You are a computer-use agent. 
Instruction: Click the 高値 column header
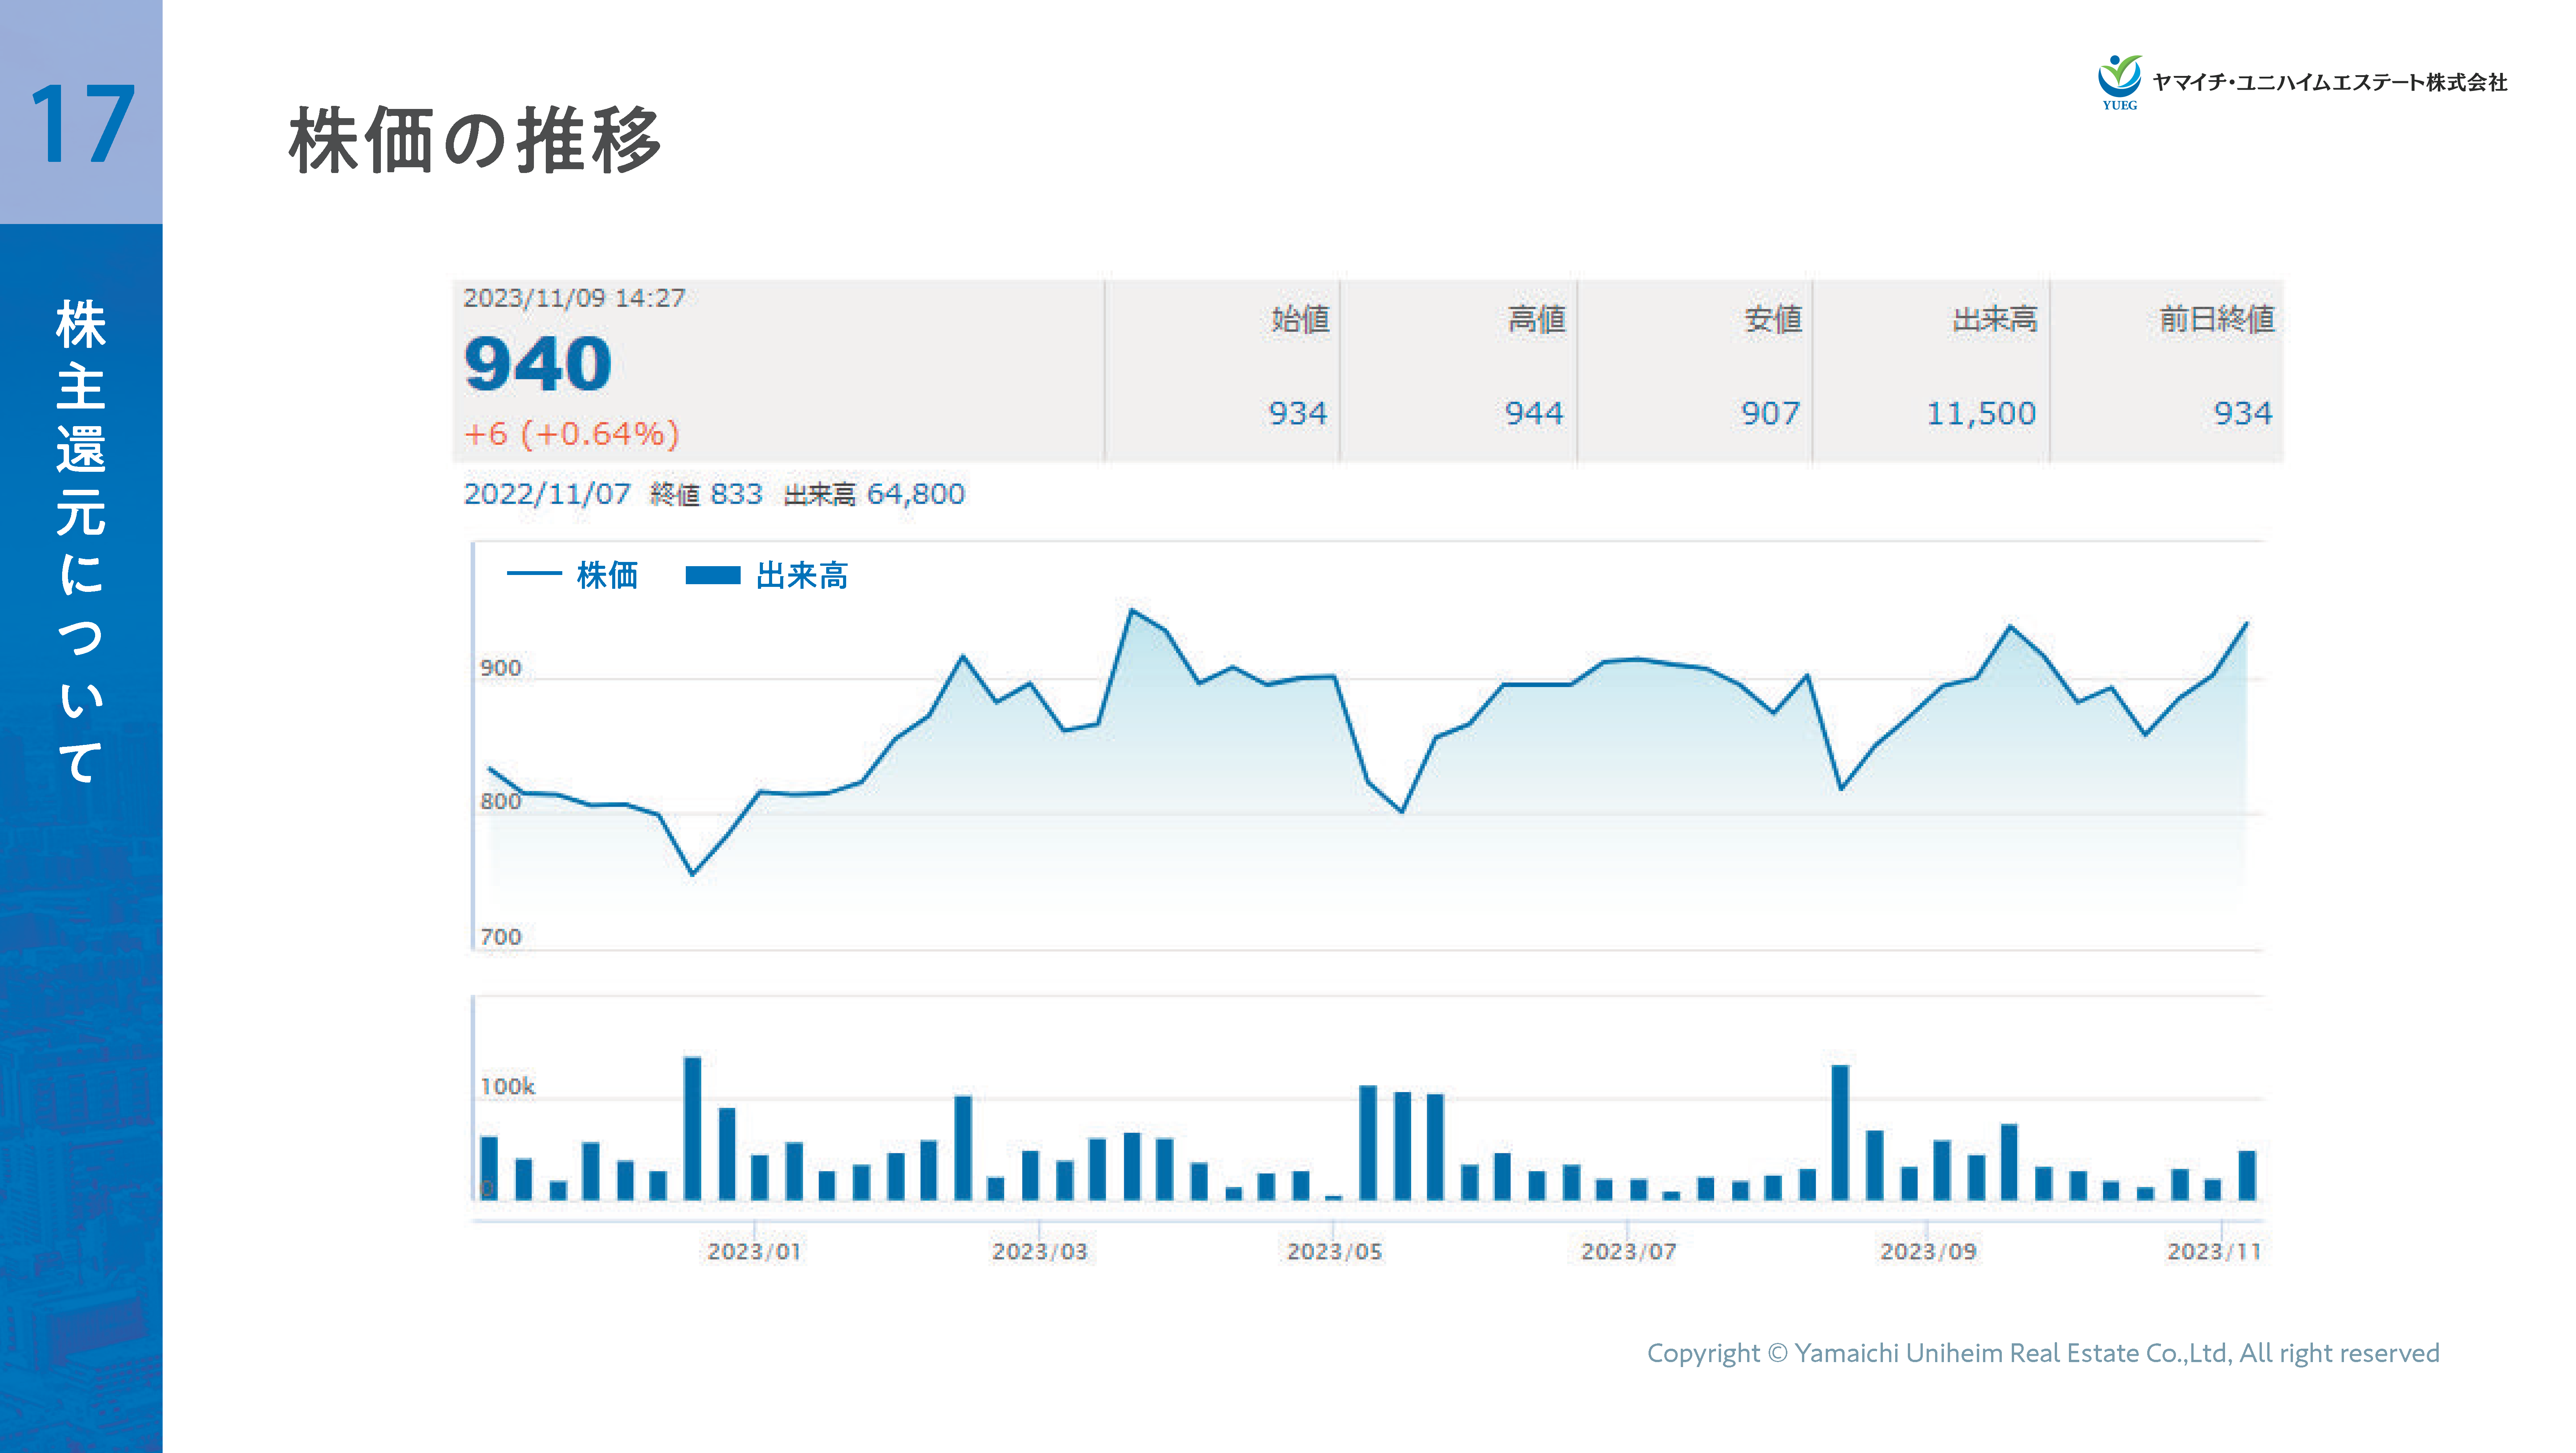click(x=1536, y=320)
